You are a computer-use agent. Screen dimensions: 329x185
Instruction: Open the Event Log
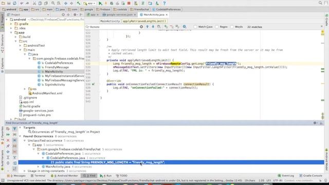click(x=286, y=176)
